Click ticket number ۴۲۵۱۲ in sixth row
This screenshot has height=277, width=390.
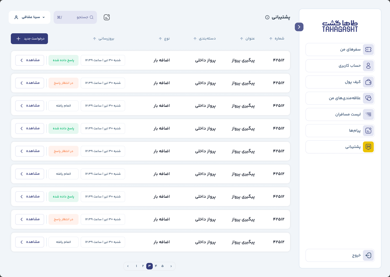[279, 174]
